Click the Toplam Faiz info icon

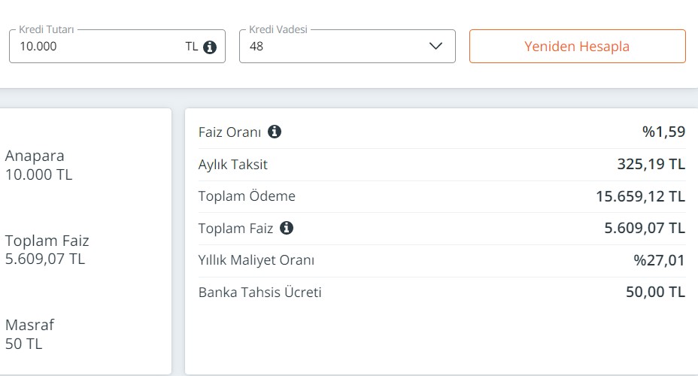[x=287, y=228]
